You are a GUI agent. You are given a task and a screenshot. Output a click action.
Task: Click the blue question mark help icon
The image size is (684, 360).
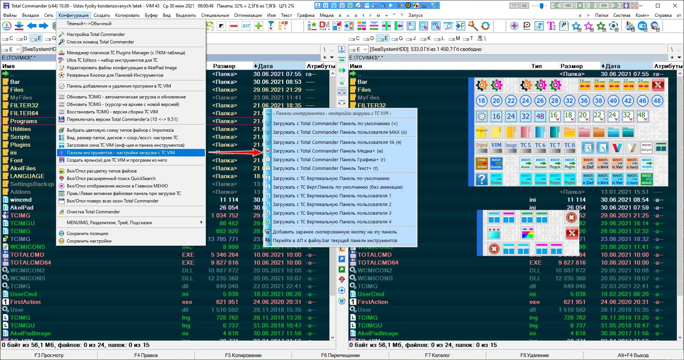click(x=481, y=179)
